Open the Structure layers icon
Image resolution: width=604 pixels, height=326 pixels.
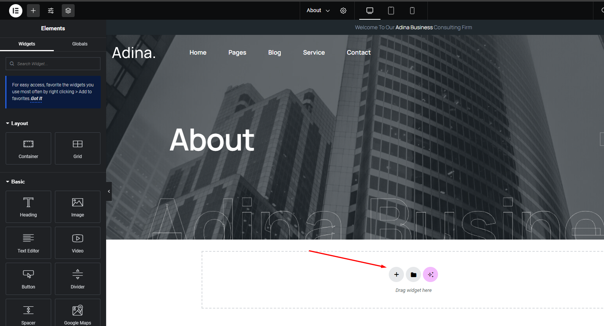68,11
